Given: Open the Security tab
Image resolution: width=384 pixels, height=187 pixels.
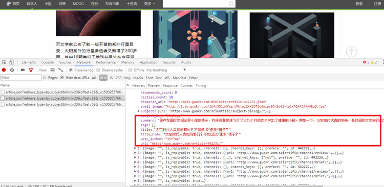Looking at the screenshot, I should pos(169,62).
